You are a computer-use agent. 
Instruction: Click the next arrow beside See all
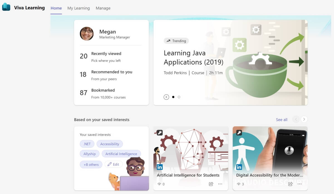coord(304,119)
